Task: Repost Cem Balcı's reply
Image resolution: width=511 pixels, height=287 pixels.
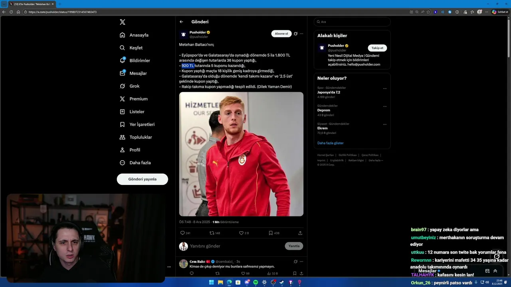Action: [x=218, y=273]
